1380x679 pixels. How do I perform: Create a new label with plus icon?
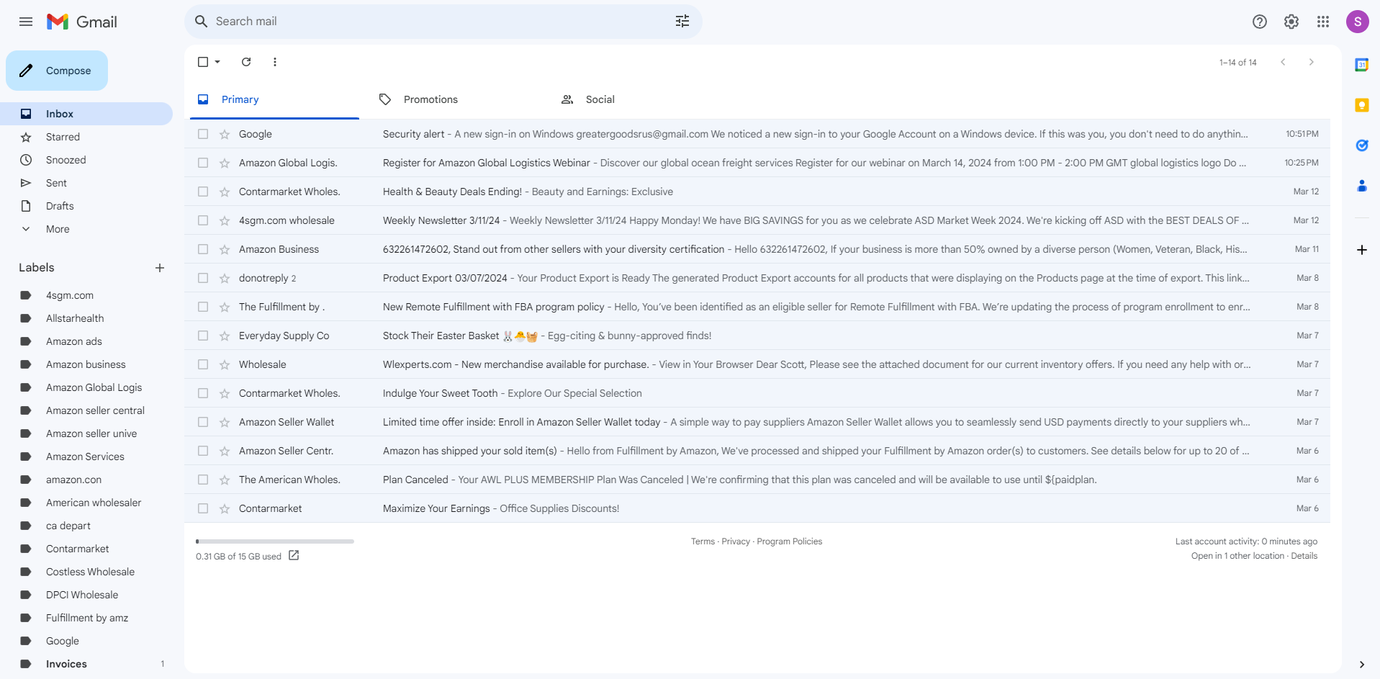[160, 268]
